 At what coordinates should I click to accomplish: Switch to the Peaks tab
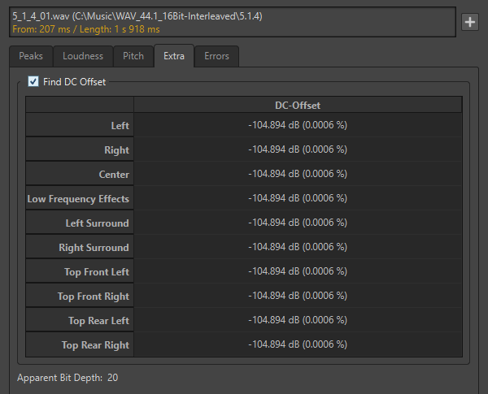coord(32,56)
